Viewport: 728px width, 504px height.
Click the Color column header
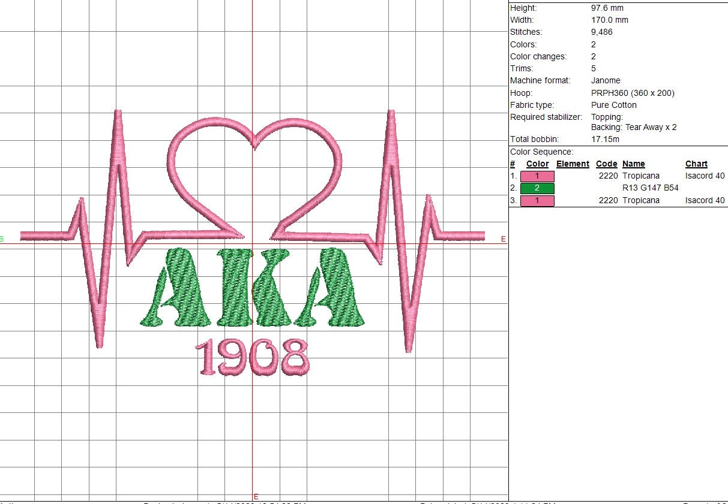pyautogui.click(x=537, y=164)
